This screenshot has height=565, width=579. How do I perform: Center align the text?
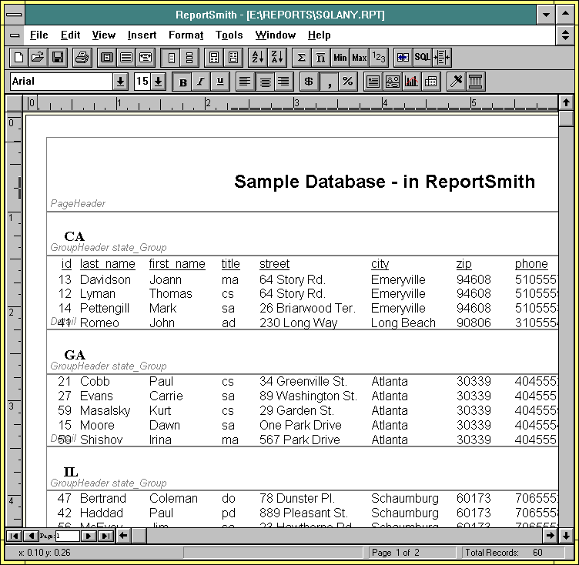(265, 82)
